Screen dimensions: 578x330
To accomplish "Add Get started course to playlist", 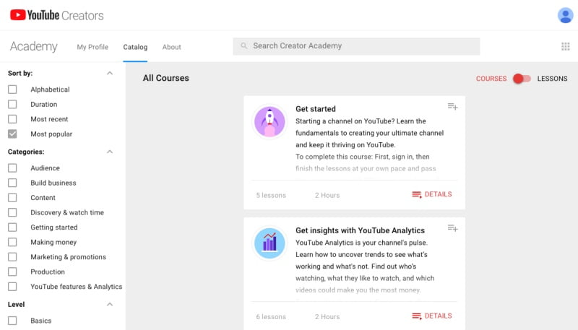I will (x=452, y=107).
